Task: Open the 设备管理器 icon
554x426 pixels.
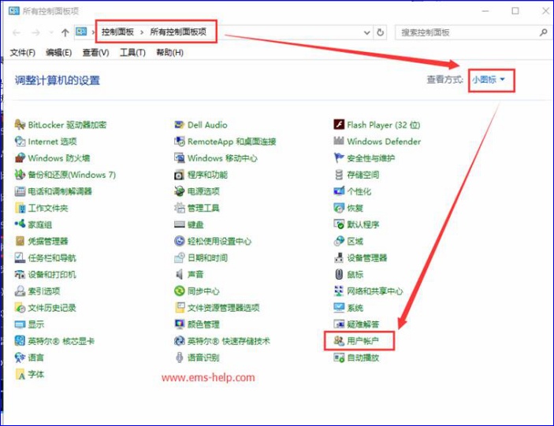Action: tap(339, 257)
